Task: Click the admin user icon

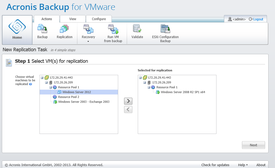Action: pos(230,19)
